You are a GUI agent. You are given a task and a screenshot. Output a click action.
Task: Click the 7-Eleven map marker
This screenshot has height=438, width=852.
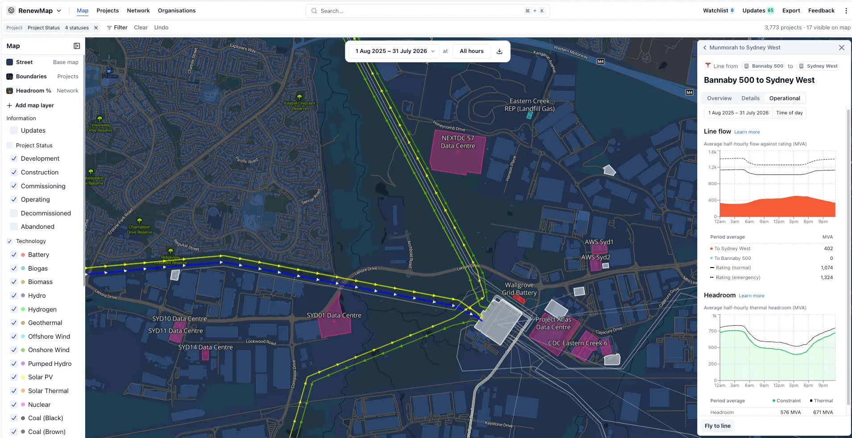[110, 70]
